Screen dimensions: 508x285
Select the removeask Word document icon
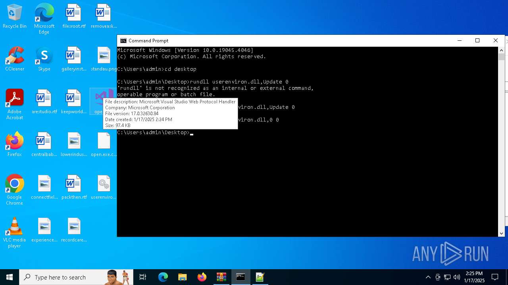pos(104,17)
